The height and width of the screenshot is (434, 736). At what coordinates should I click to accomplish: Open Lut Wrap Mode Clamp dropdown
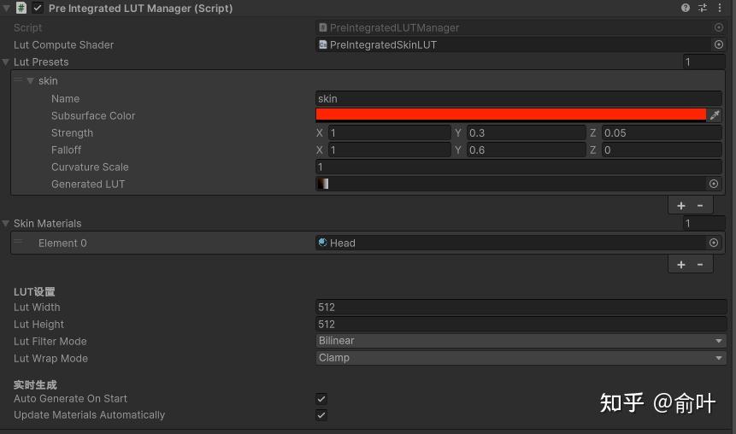(521, 357)
